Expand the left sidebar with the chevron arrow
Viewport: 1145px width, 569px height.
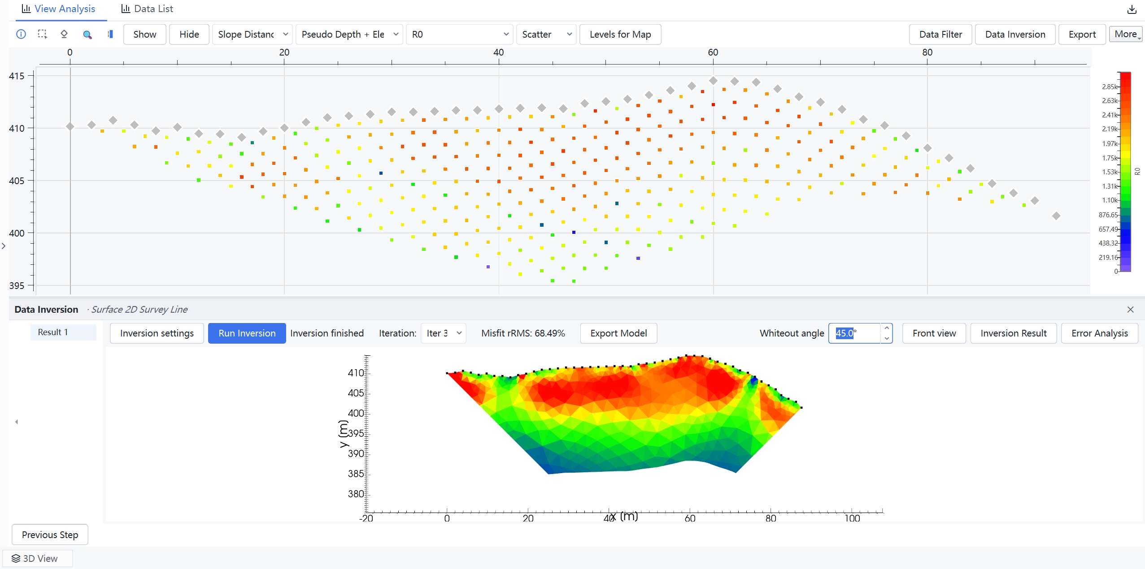pos(4,246)
